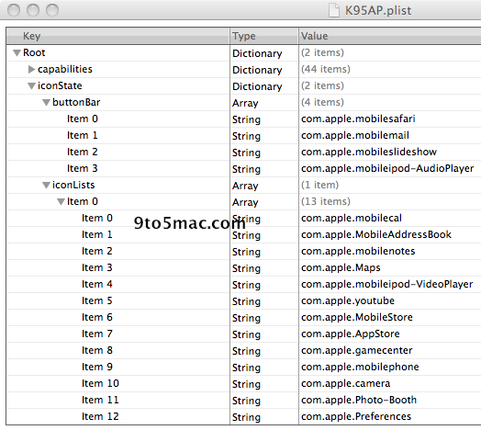Image resolution: width=481 pixels, height=430 pixels.
Task: Select the com.apple.gamecenter value
Action: [357, 350]
